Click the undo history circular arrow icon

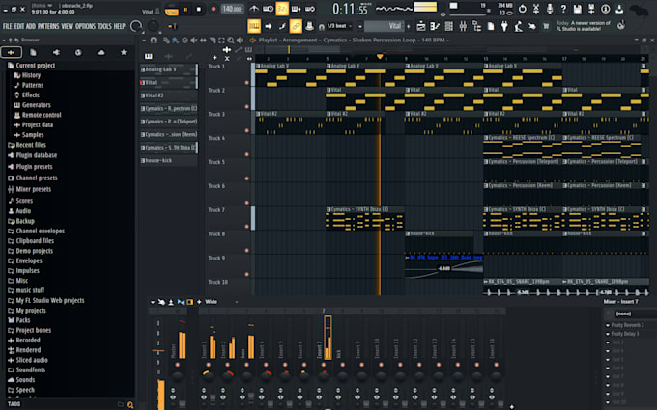coord(522,9)
